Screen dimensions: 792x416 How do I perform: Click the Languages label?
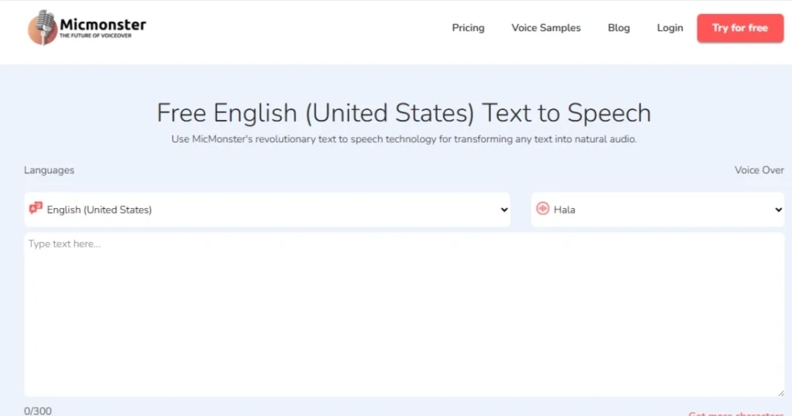pos(49,170)
